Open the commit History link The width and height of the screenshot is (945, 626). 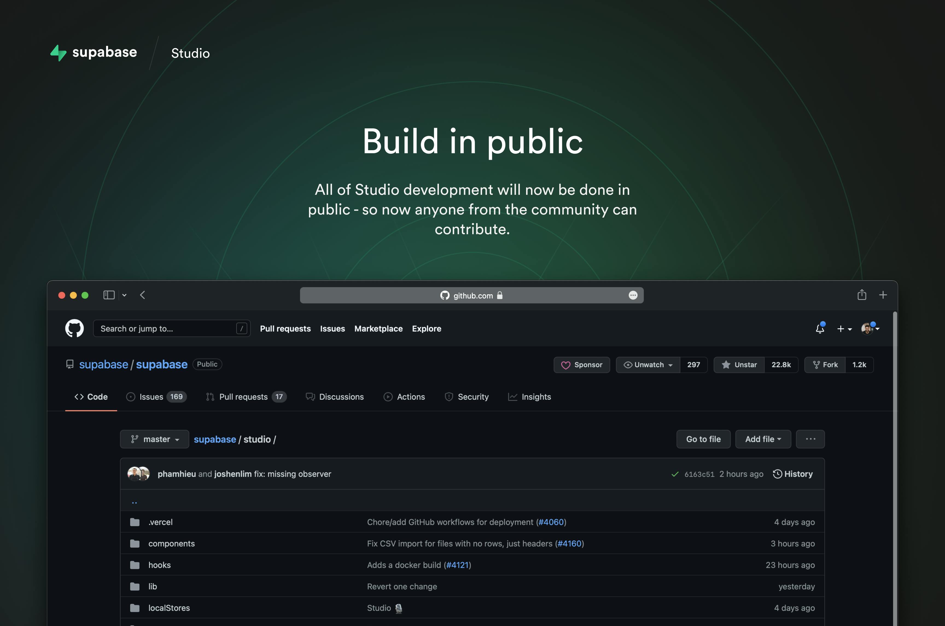pyautogui.click(x=793, y=474)
